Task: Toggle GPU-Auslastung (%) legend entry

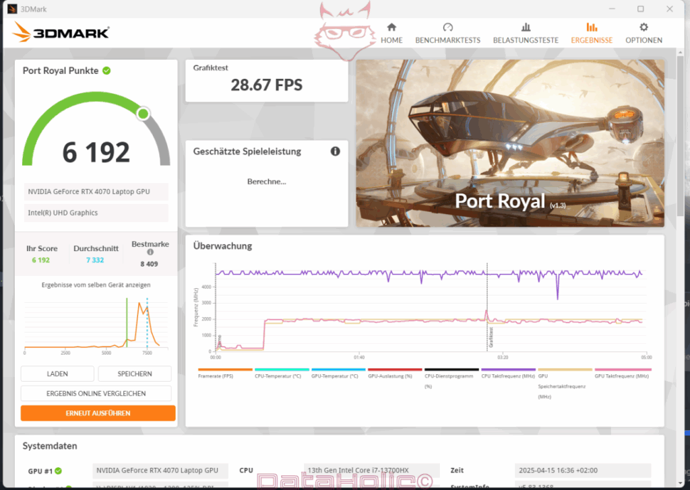Action: [x=395, y=374]
